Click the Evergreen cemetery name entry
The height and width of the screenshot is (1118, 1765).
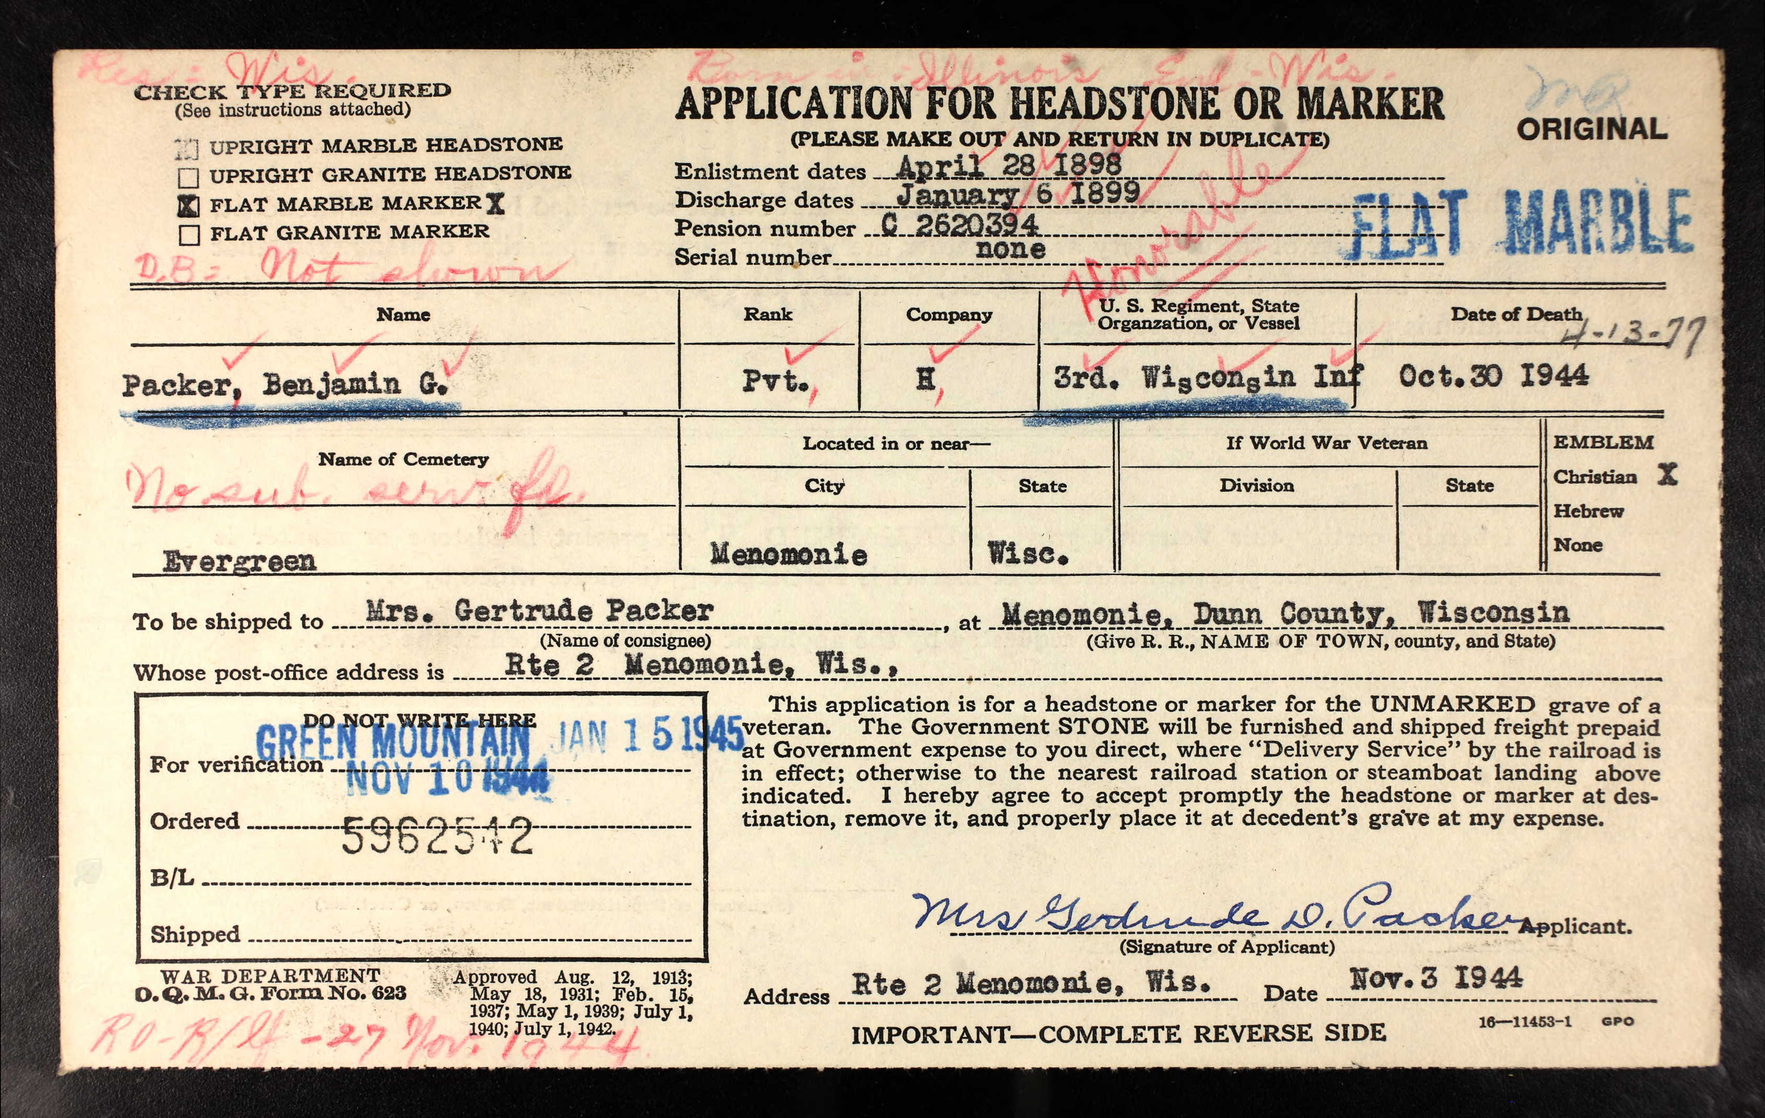point(240,561)
